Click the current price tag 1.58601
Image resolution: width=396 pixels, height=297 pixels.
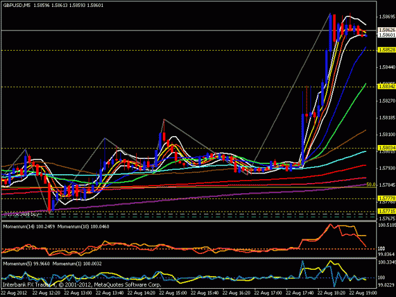386,35
